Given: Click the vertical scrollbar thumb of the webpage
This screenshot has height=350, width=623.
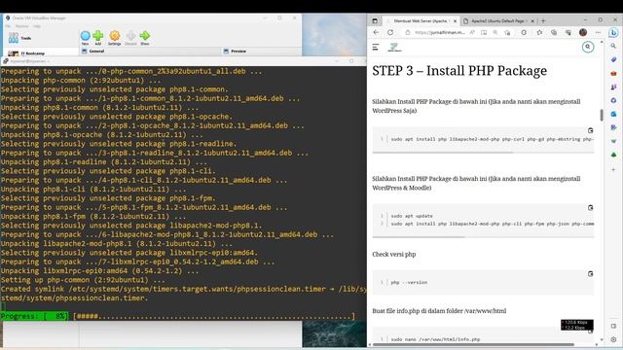Looking at the screenshot, I should (602, 115).
